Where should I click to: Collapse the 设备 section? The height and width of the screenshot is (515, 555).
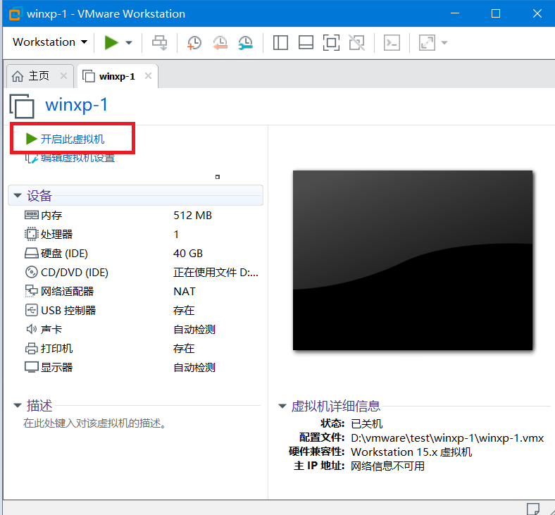18,195
